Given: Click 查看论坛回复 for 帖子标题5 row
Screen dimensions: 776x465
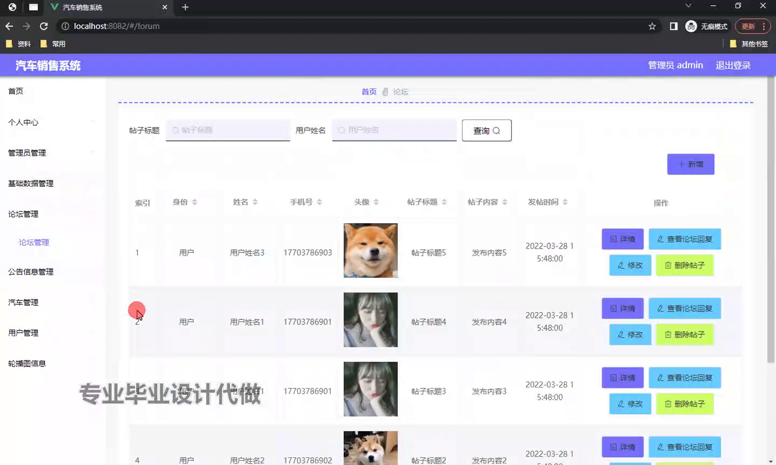Looking at the screenshot, I should (684, 239).
